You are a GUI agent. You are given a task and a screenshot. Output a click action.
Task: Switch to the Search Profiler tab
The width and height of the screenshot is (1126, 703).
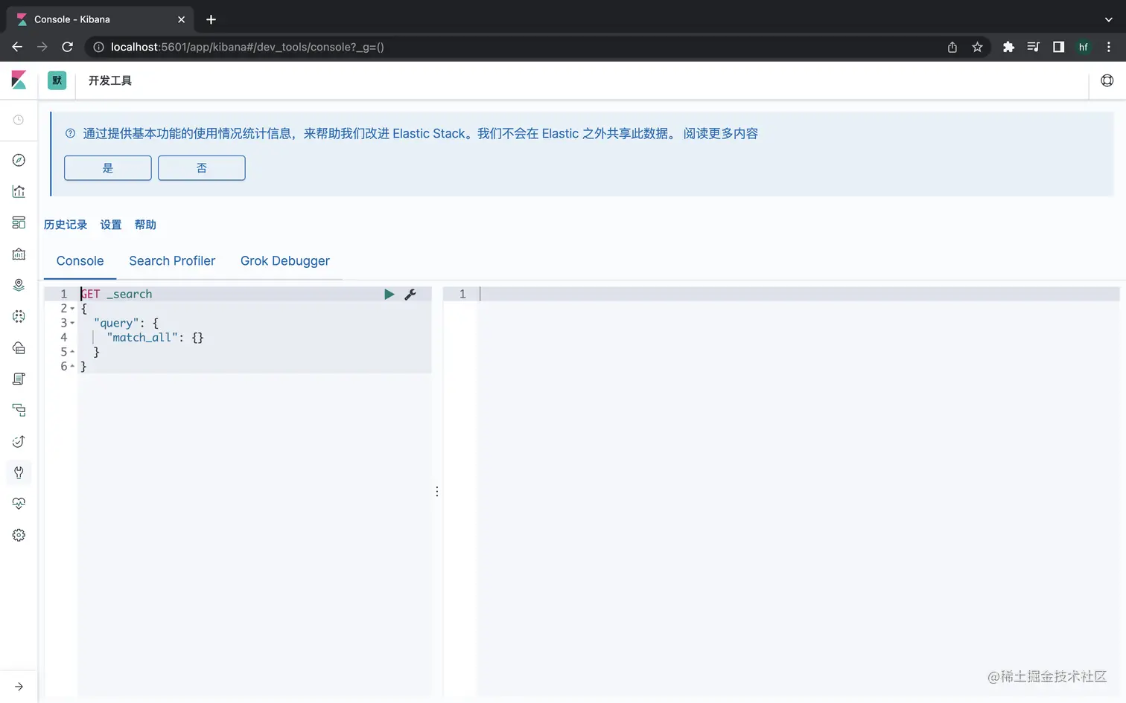[172, 261]
